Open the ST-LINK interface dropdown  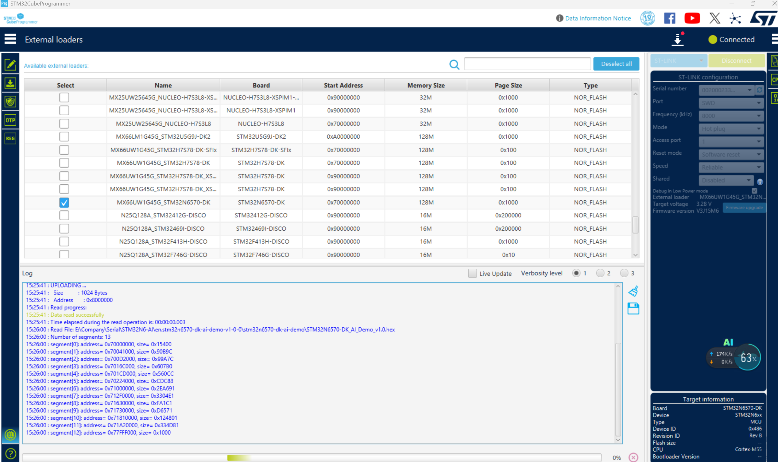pyautogui.click(x=679, y=61)
